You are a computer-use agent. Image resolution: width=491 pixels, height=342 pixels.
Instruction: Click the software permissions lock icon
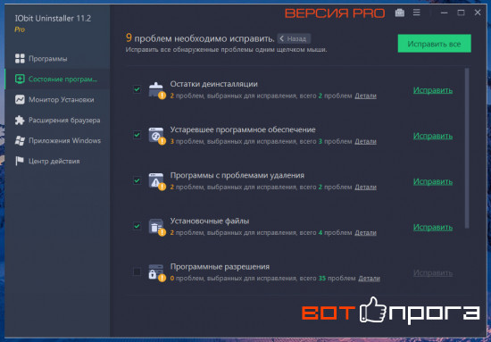click(x=156, y=272)
